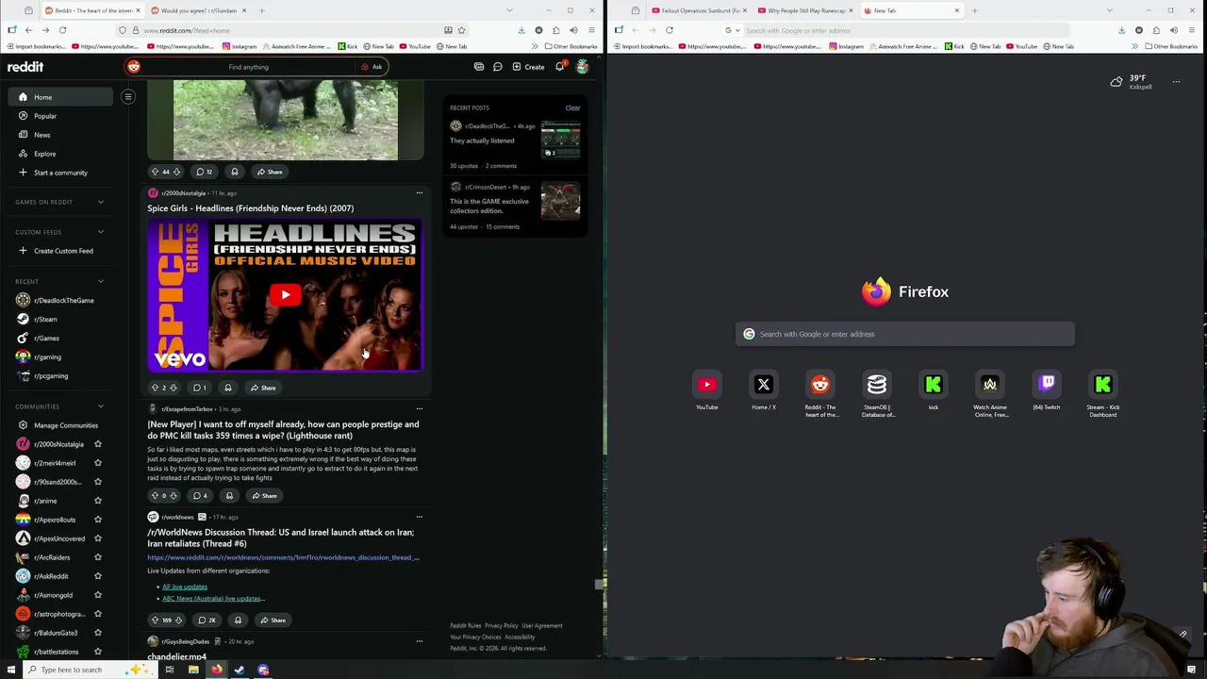Collapse Communities section in sidebar
Image resolution: width=1207 pixels, height=679 pixels.
pyautogui.click(x=101, y=406)
